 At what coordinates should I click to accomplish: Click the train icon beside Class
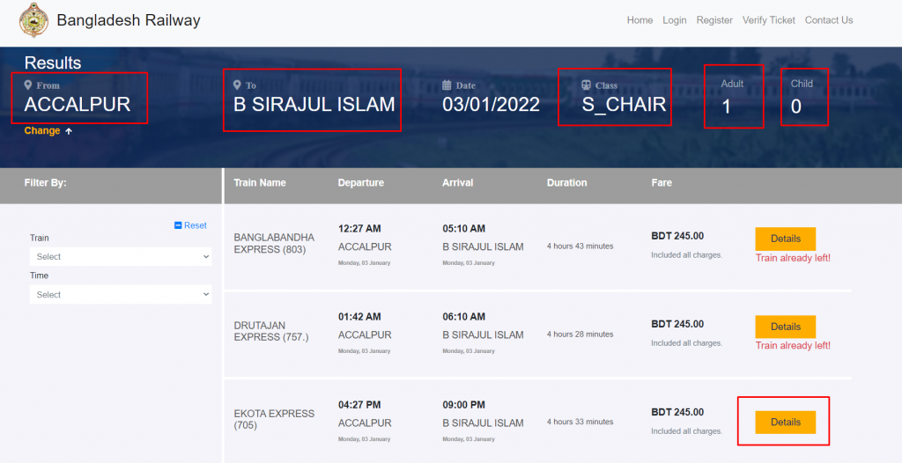[x=586, y=85]
